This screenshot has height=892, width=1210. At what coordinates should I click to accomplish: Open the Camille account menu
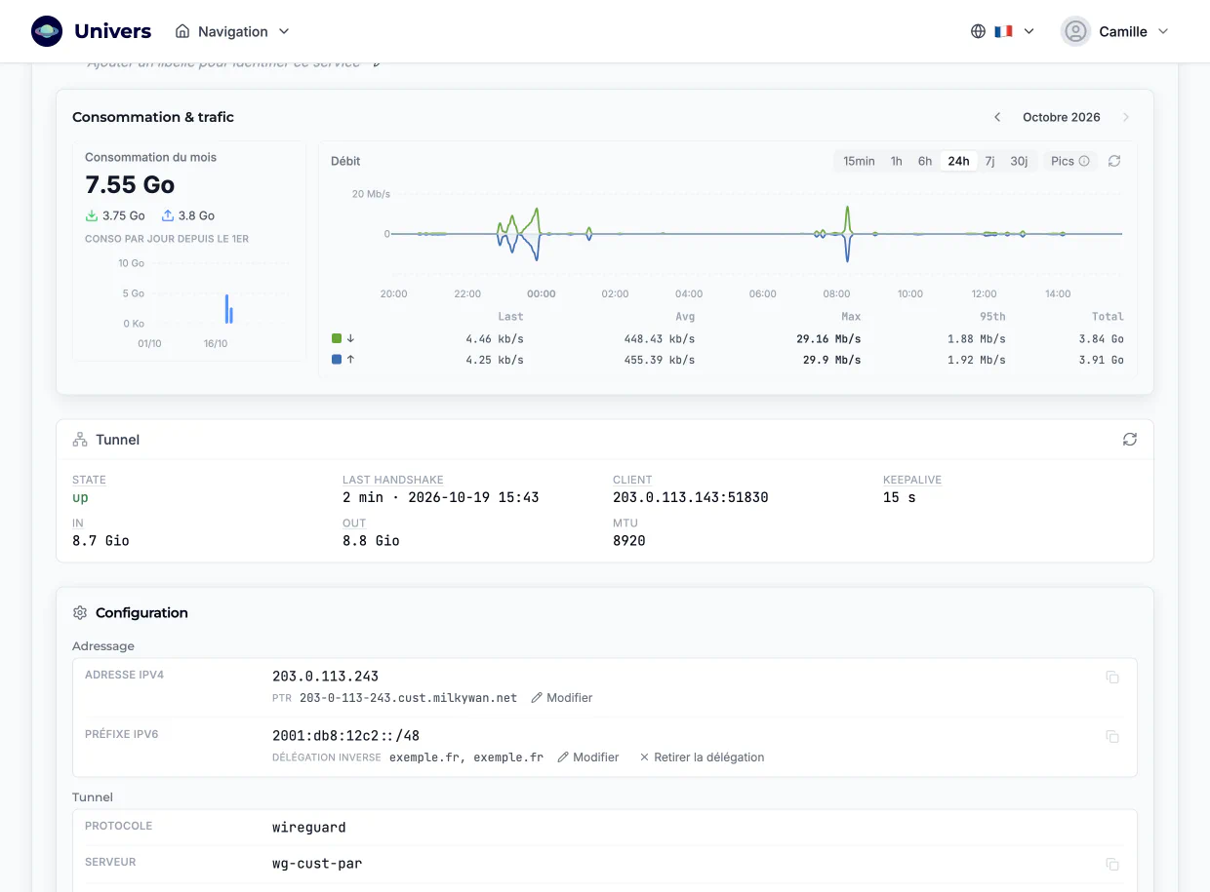click(1114, 31)
